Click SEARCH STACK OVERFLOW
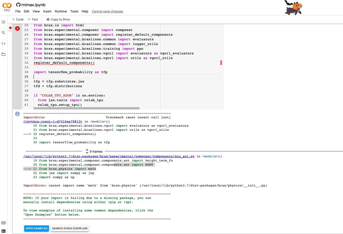 pyautogui.click(x=70, y=228)
